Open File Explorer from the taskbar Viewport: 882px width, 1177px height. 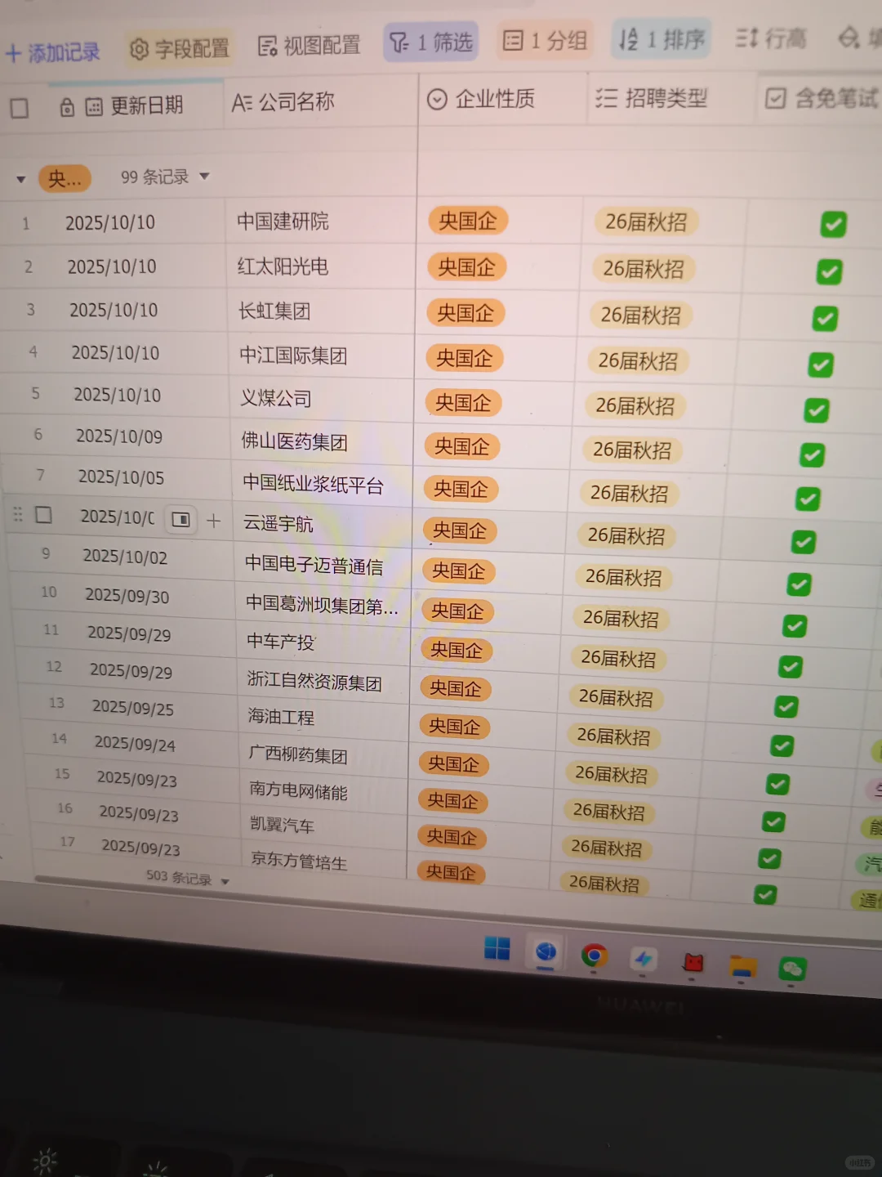pyautogui.click(x=742, y=966)
